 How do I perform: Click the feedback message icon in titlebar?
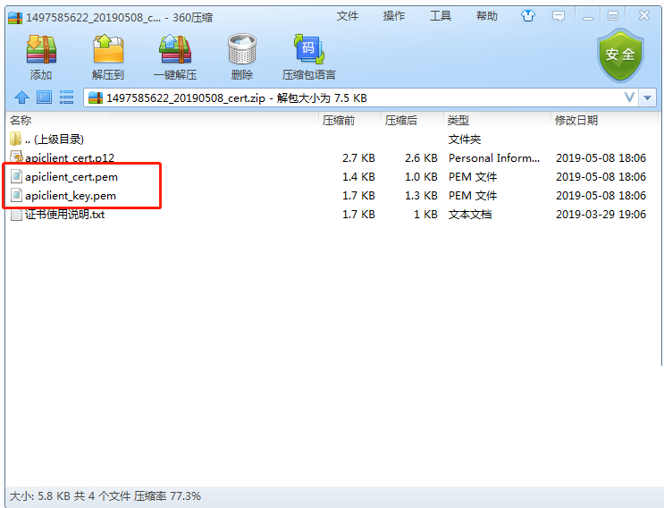point(558,16)
